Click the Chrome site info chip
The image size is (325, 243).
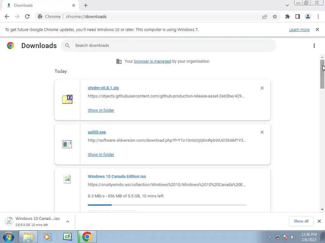[49, 16]
